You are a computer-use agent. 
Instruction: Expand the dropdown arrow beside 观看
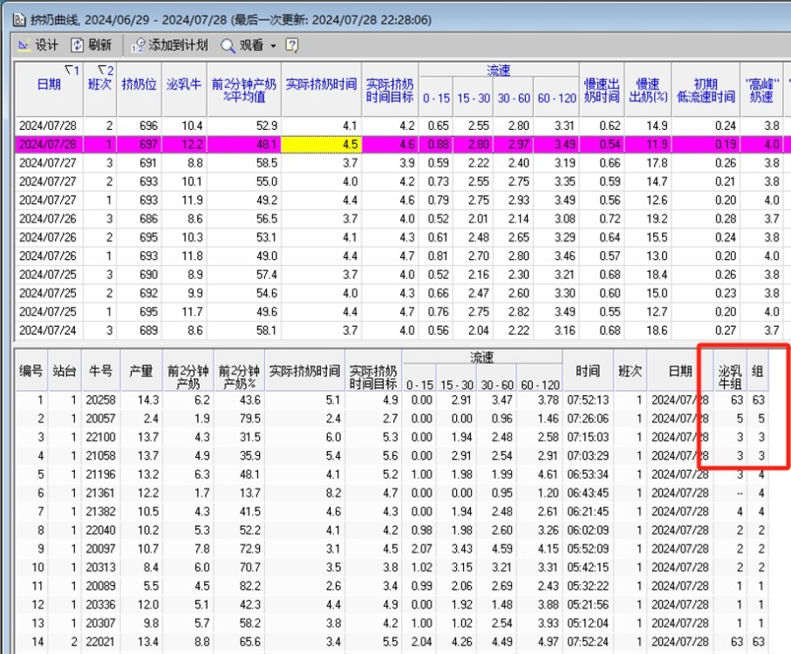pos(273,45)
